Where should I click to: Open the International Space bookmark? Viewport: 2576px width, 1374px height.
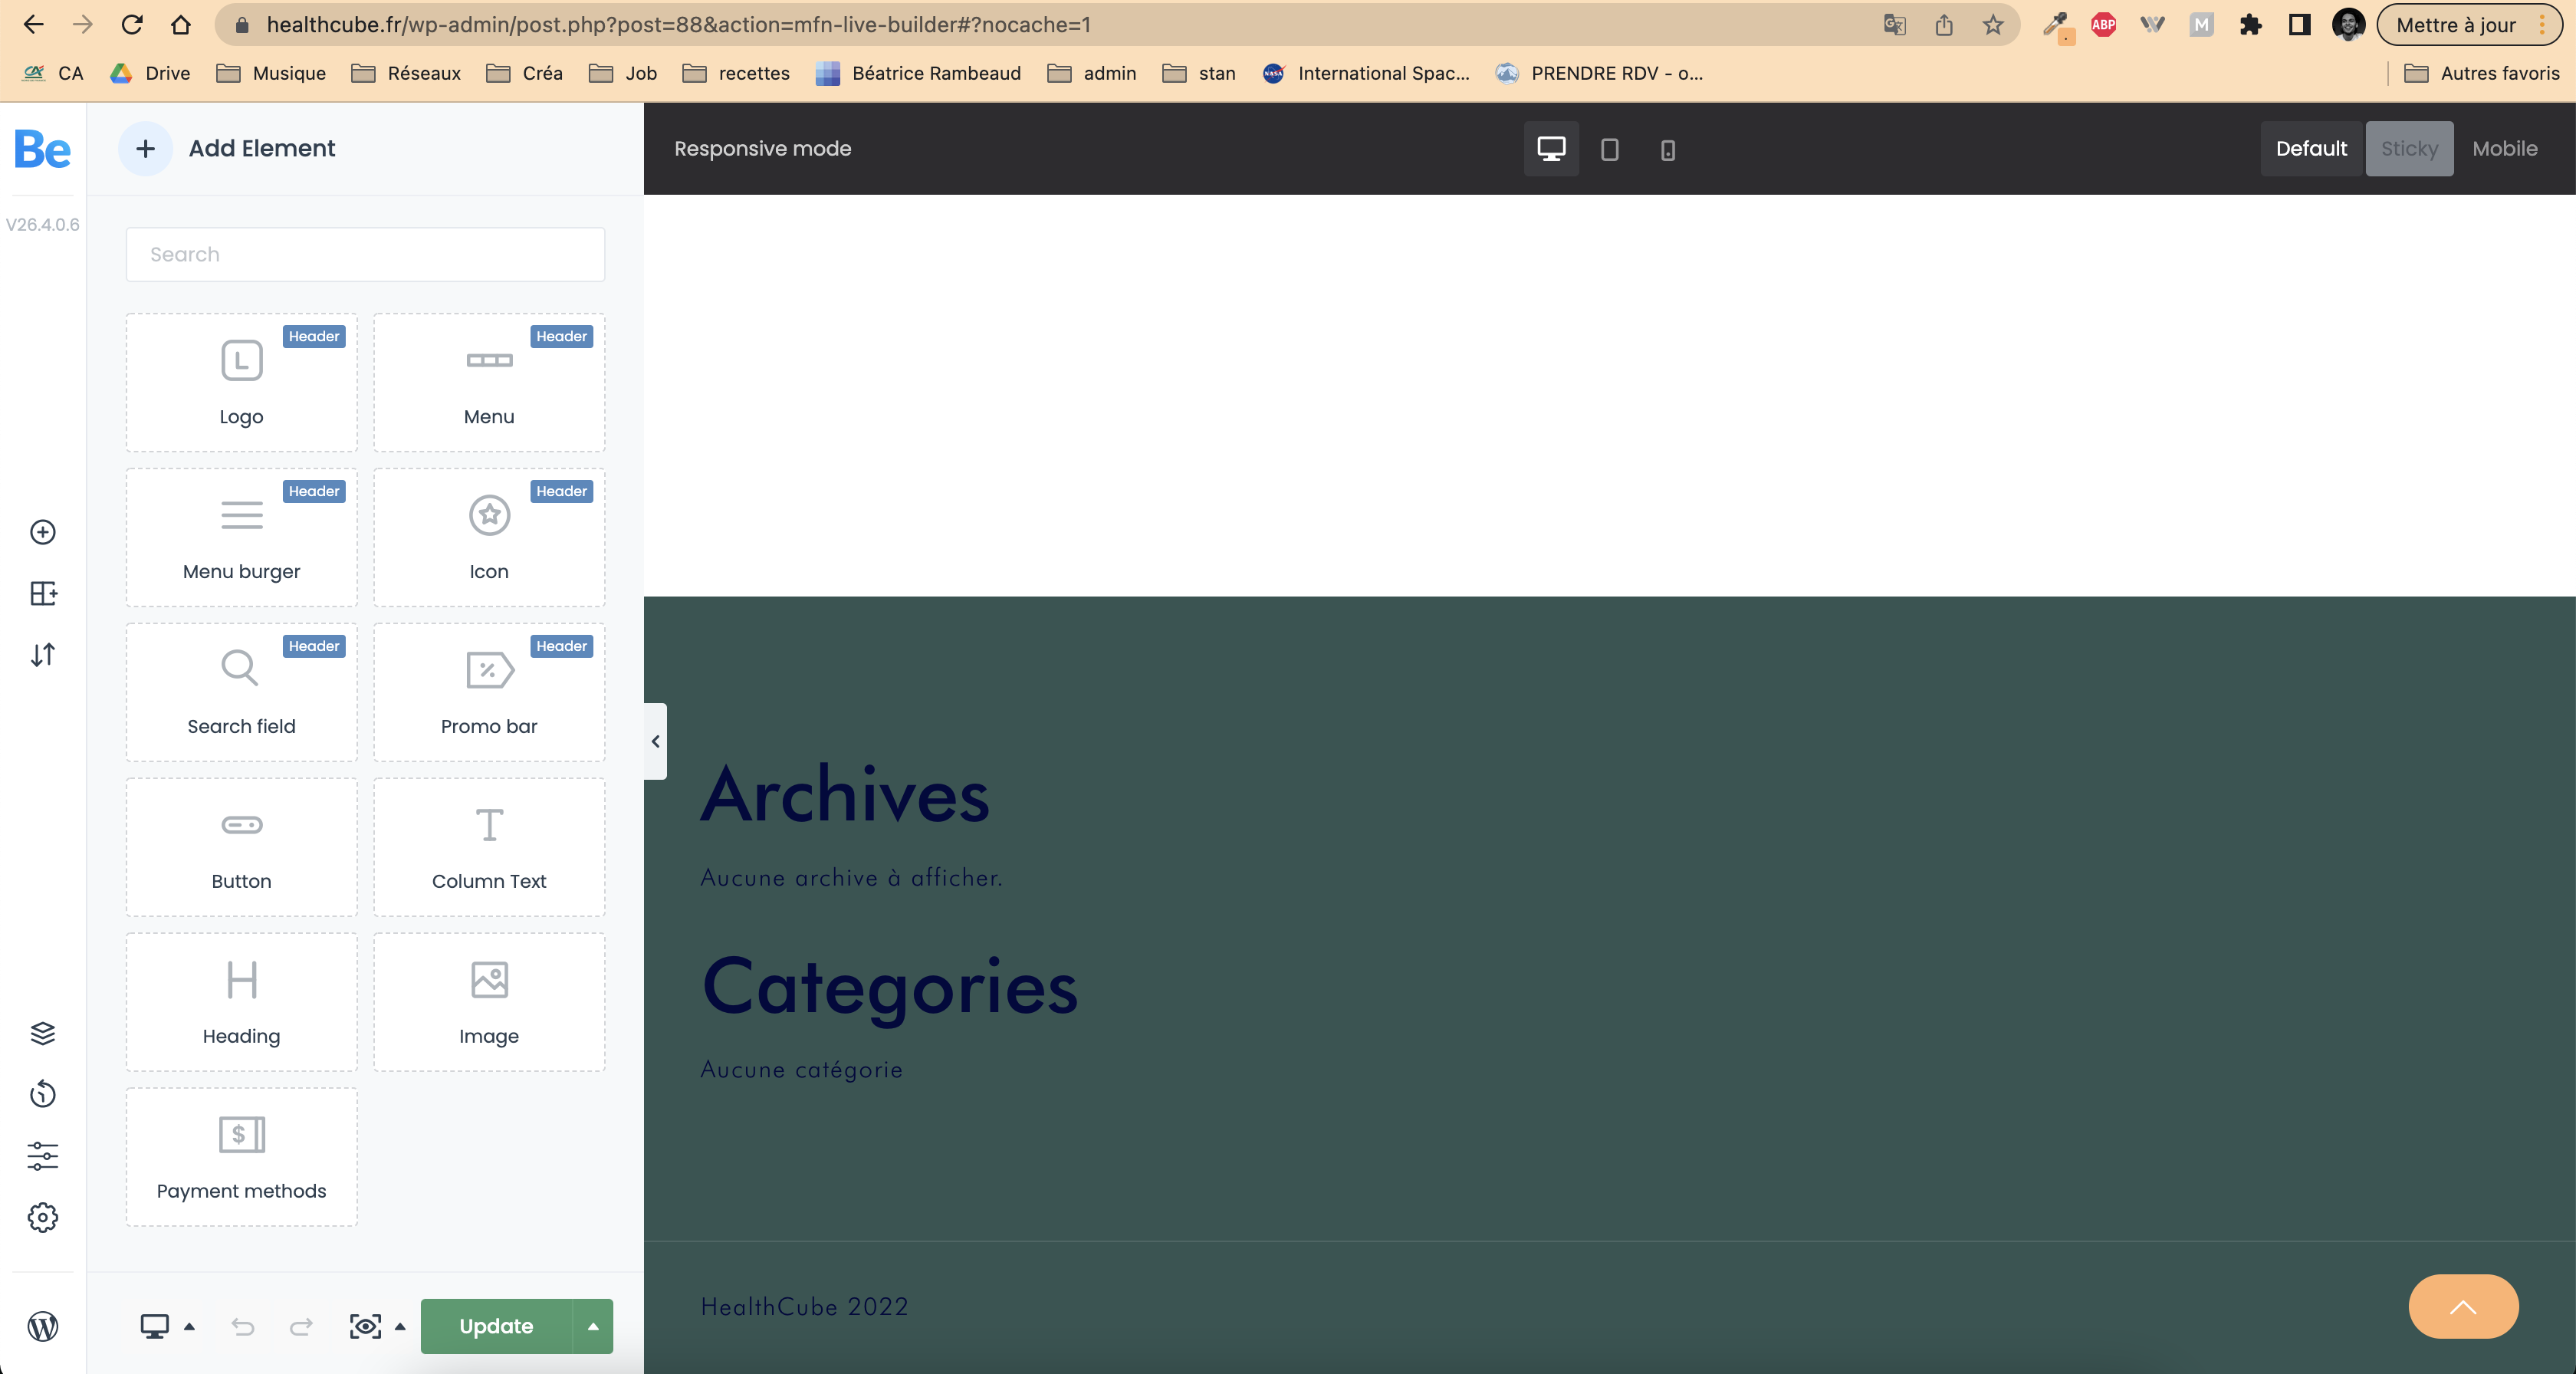click(x=1366, y=73)
